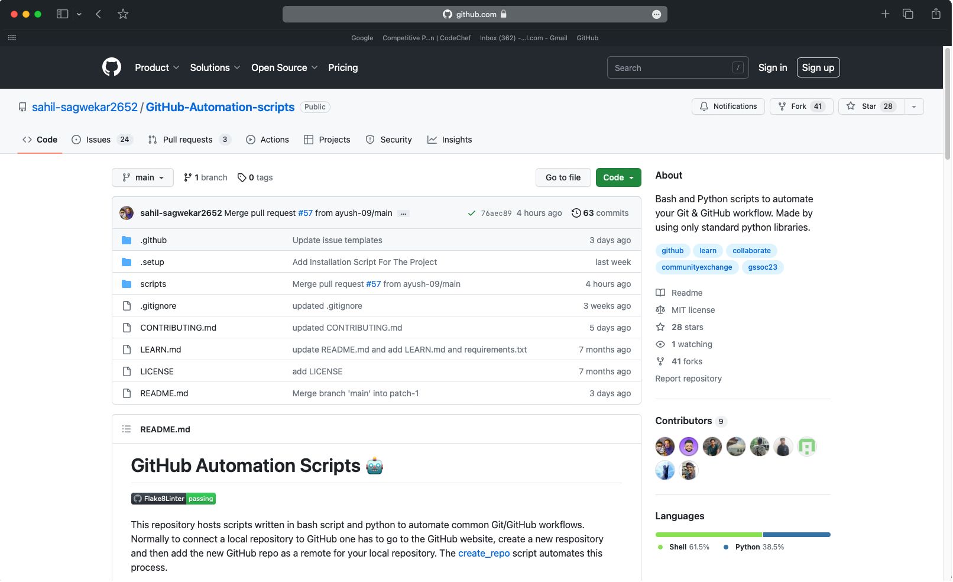Click the LICENSE file icon

pos(127,371)
